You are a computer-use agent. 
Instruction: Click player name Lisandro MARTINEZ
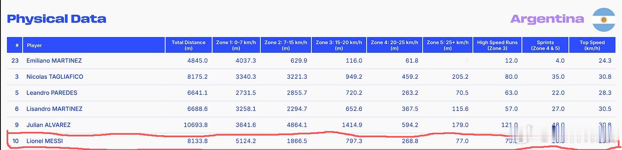pyautogui.click(x=54, y=109)
